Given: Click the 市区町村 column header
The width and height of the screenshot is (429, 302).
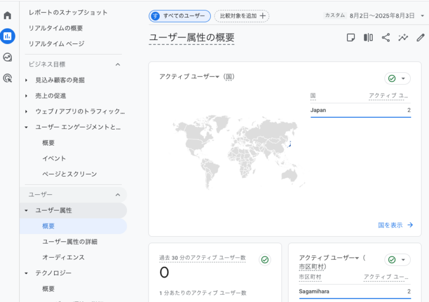Looking at the screenshot, I should click(x=310, y=277).
